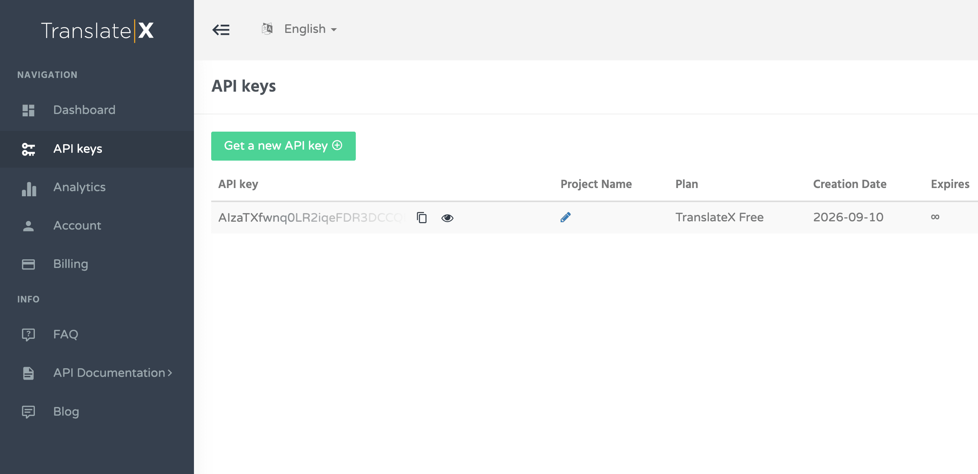Open the English language dropdown
978x474 pixels.
coord(310,29)
